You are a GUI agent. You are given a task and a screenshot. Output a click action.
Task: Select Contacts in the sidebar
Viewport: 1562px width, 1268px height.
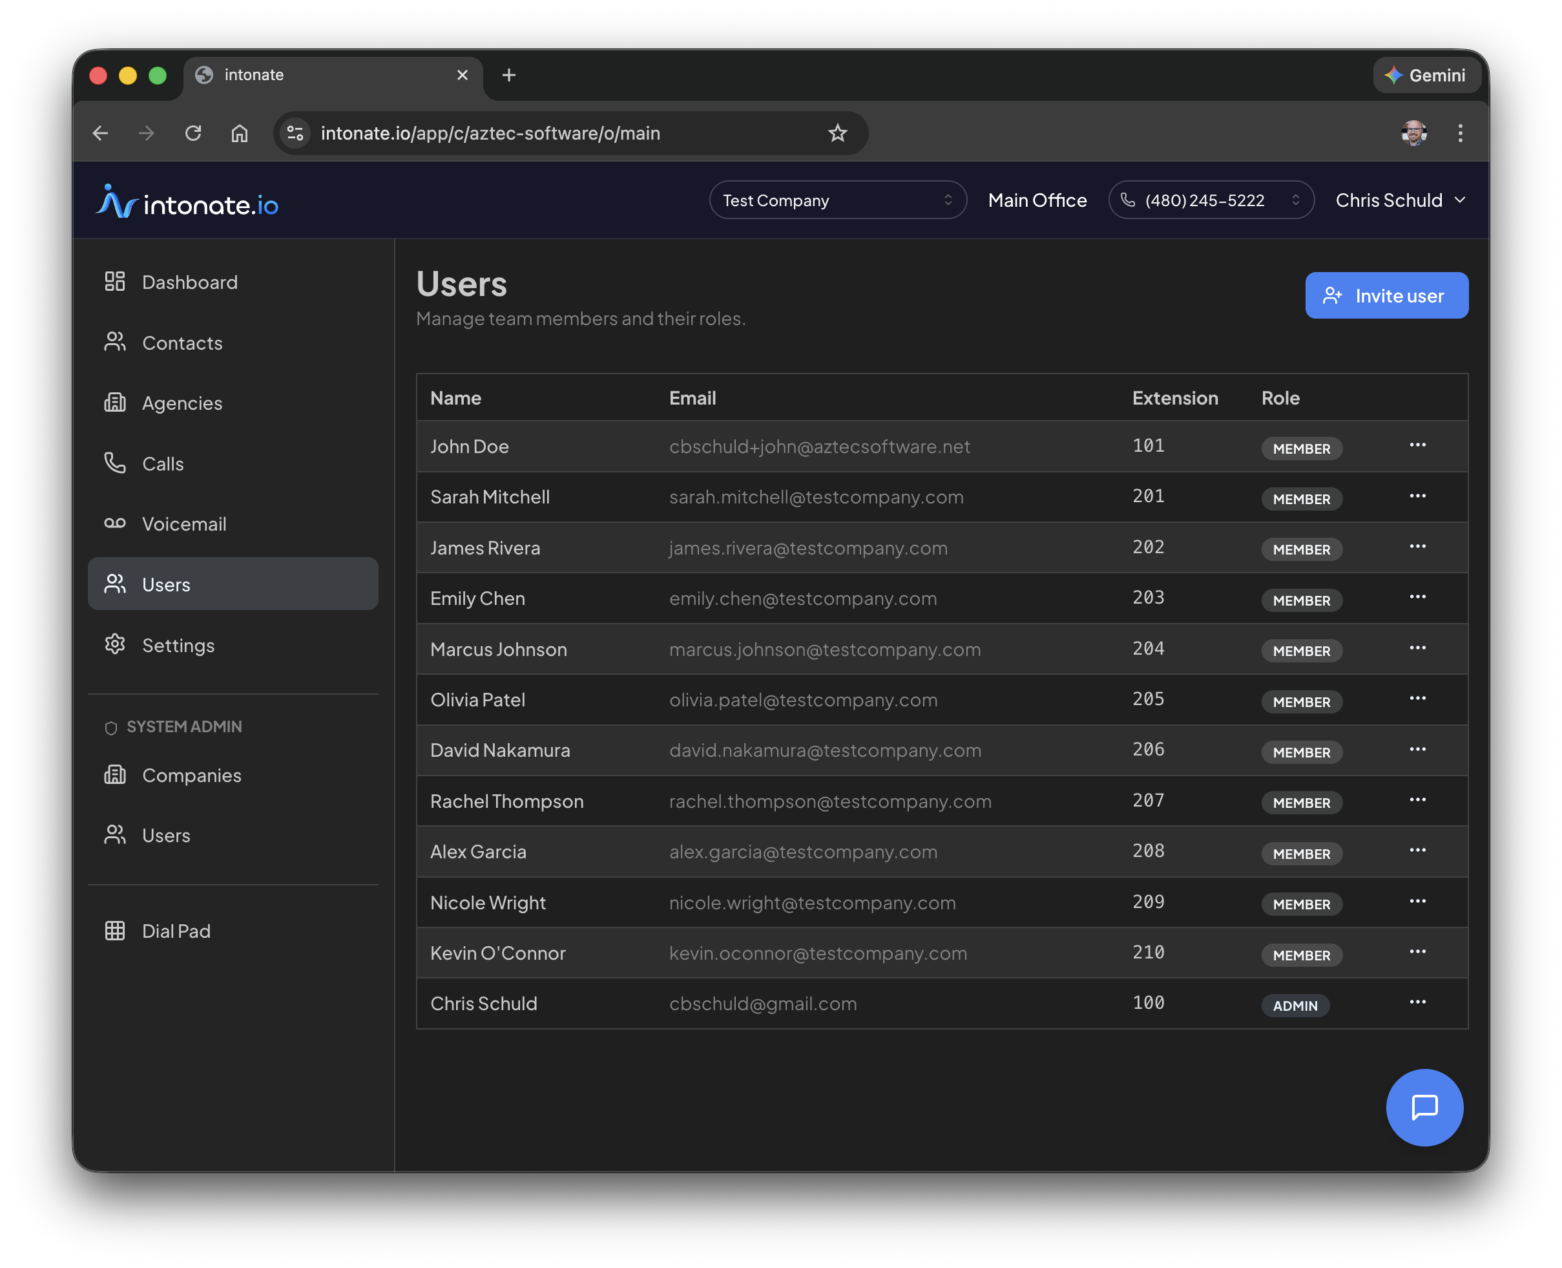coord(182,343)
